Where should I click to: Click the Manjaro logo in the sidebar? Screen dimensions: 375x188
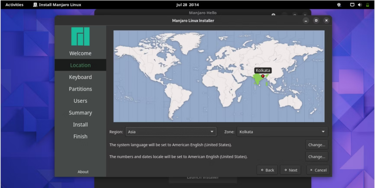[80, 36]
